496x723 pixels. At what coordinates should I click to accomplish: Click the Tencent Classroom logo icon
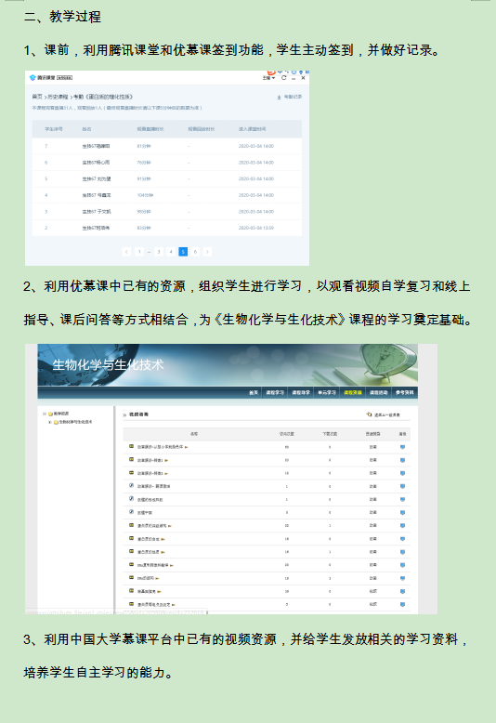[x=33, y=77]
